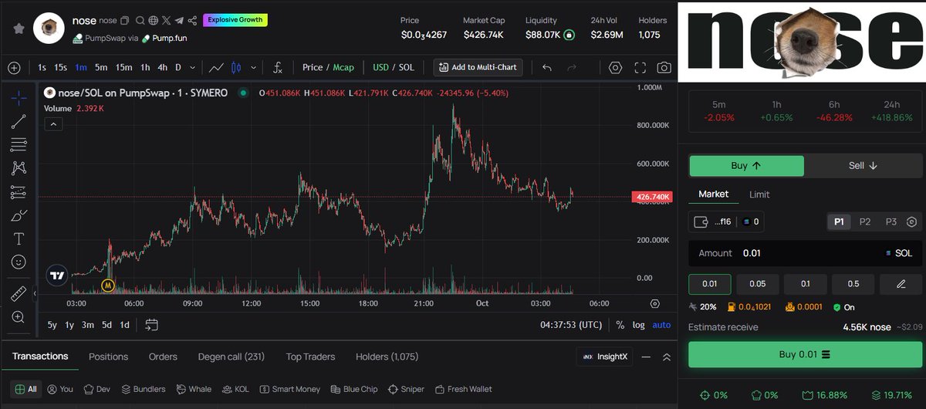Edit quick amounts with pencil button
The height and width of the screenshot is (409, 926).
pyautogui.click(x=901, y=284)
